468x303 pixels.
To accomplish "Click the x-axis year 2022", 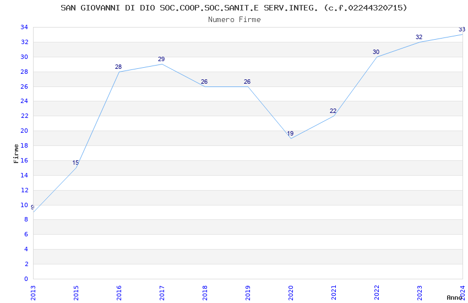I will [x=377, y=293].
